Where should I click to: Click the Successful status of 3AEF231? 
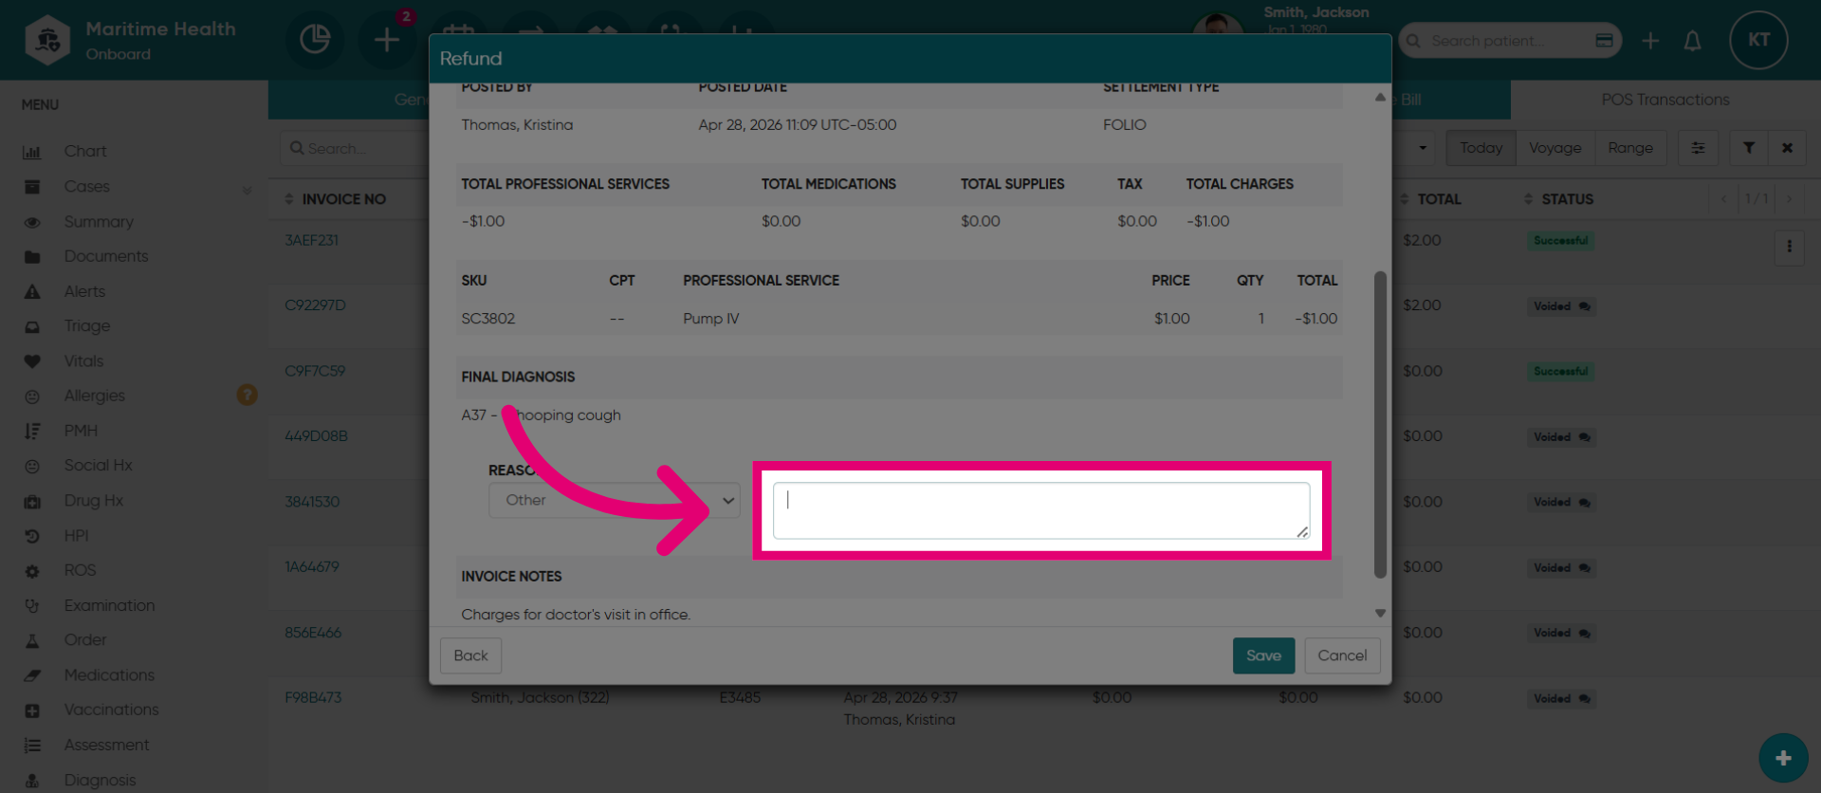[x=1560, y=241]
